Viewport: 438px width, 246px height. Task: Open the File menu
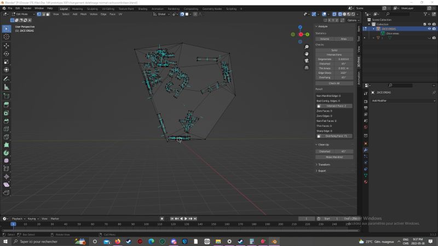click(x=10, y=8)
